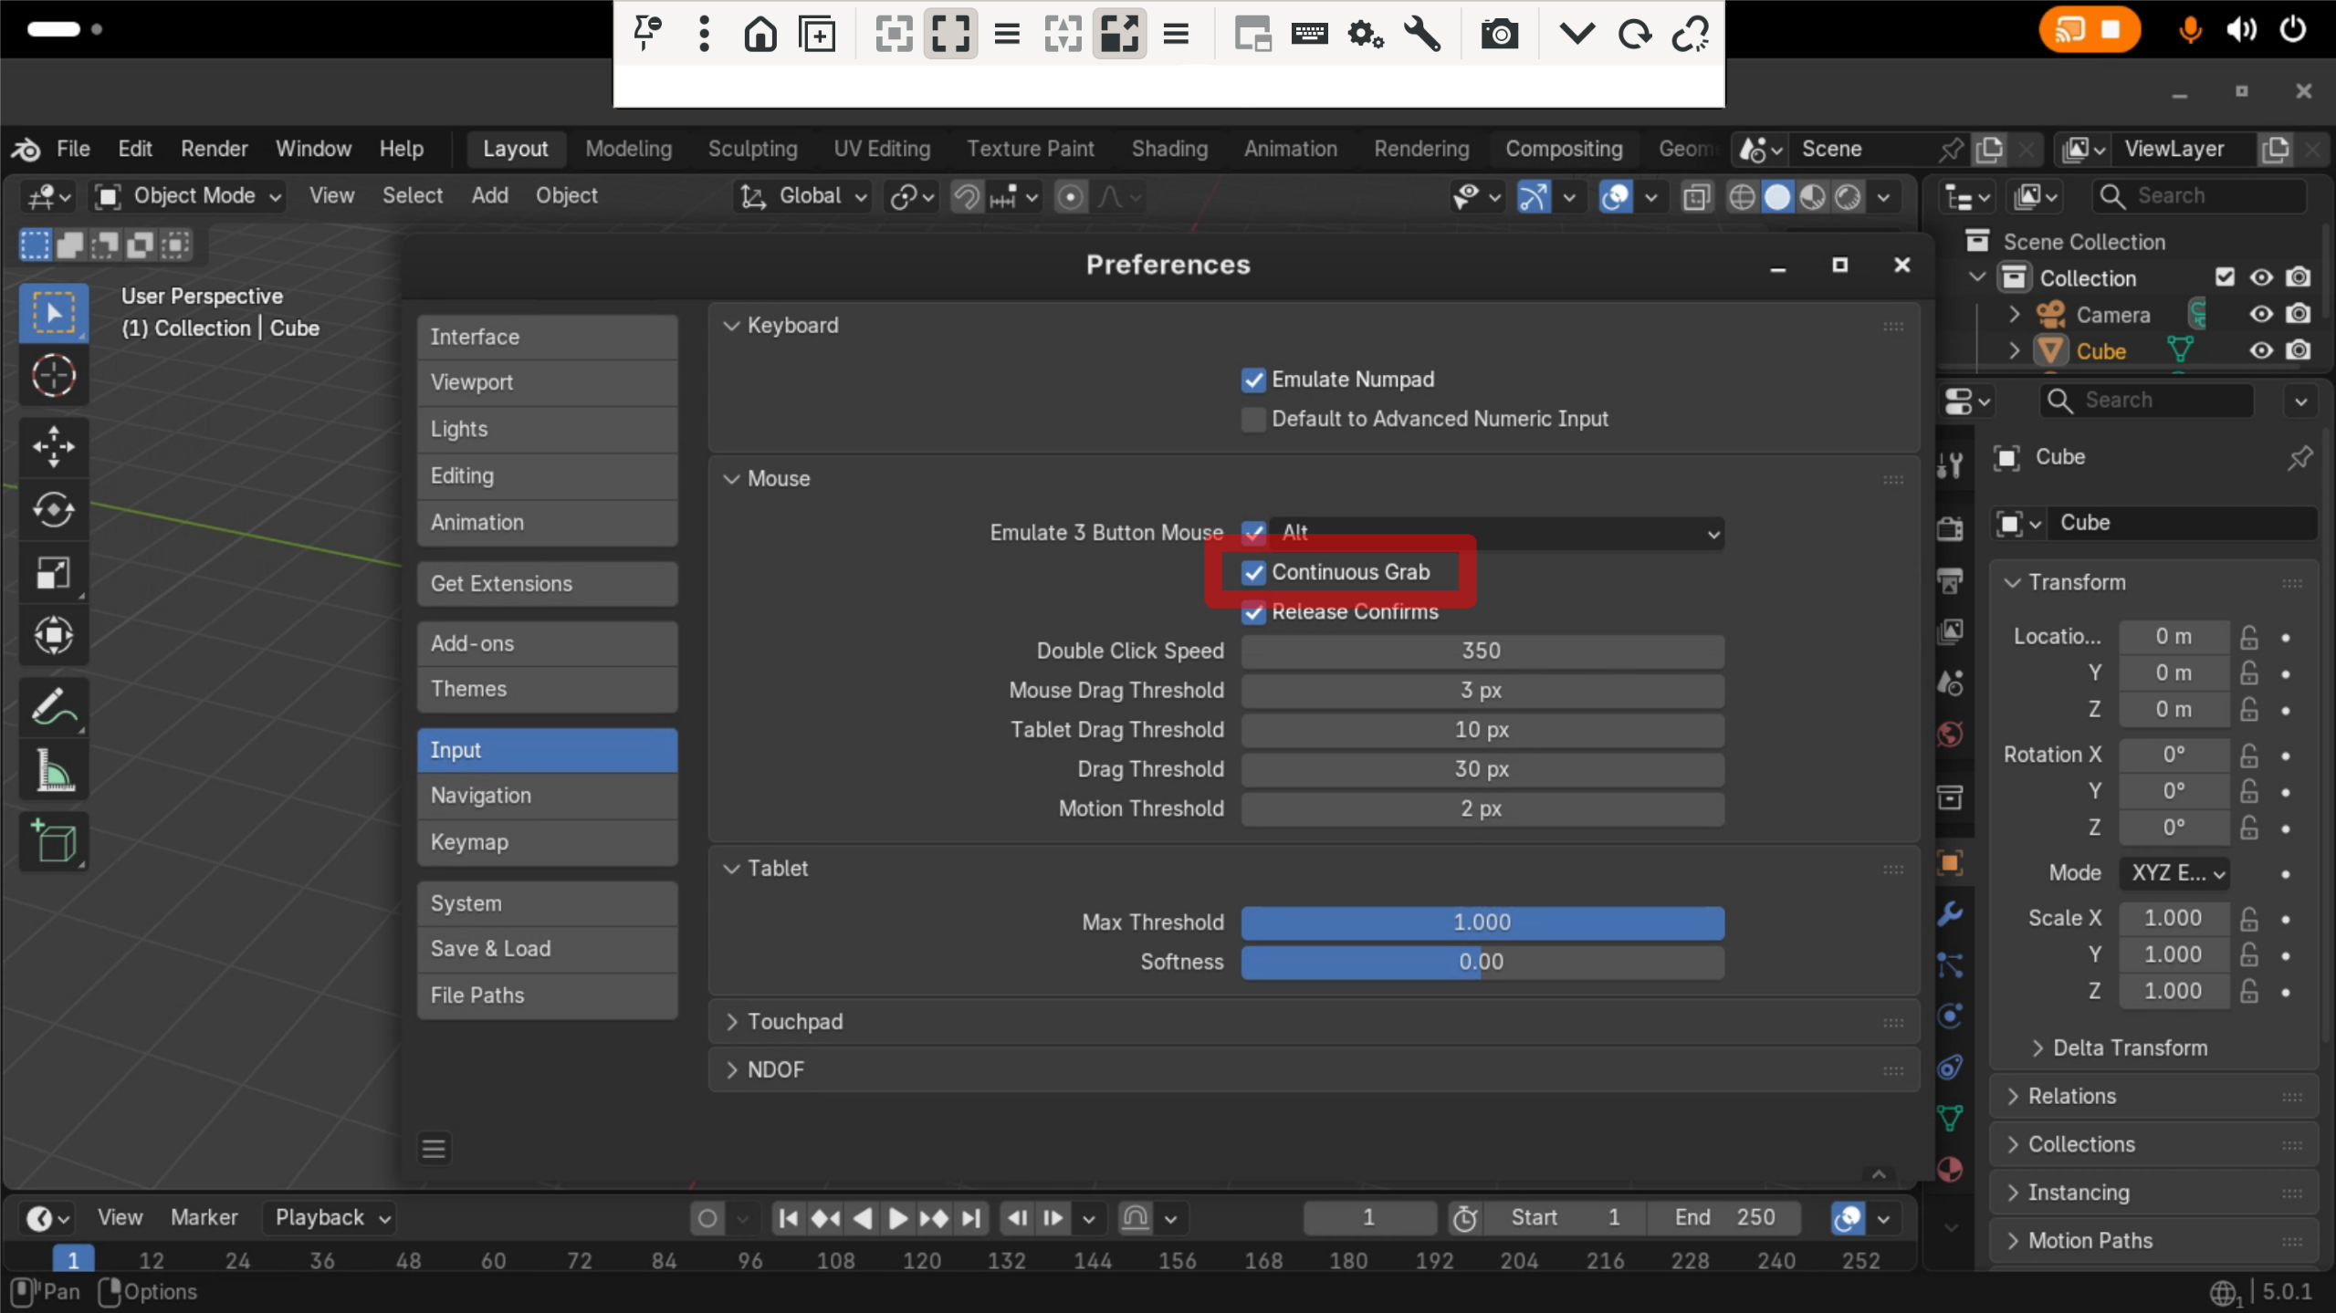Open the Render menu

[x=214, y=149]
